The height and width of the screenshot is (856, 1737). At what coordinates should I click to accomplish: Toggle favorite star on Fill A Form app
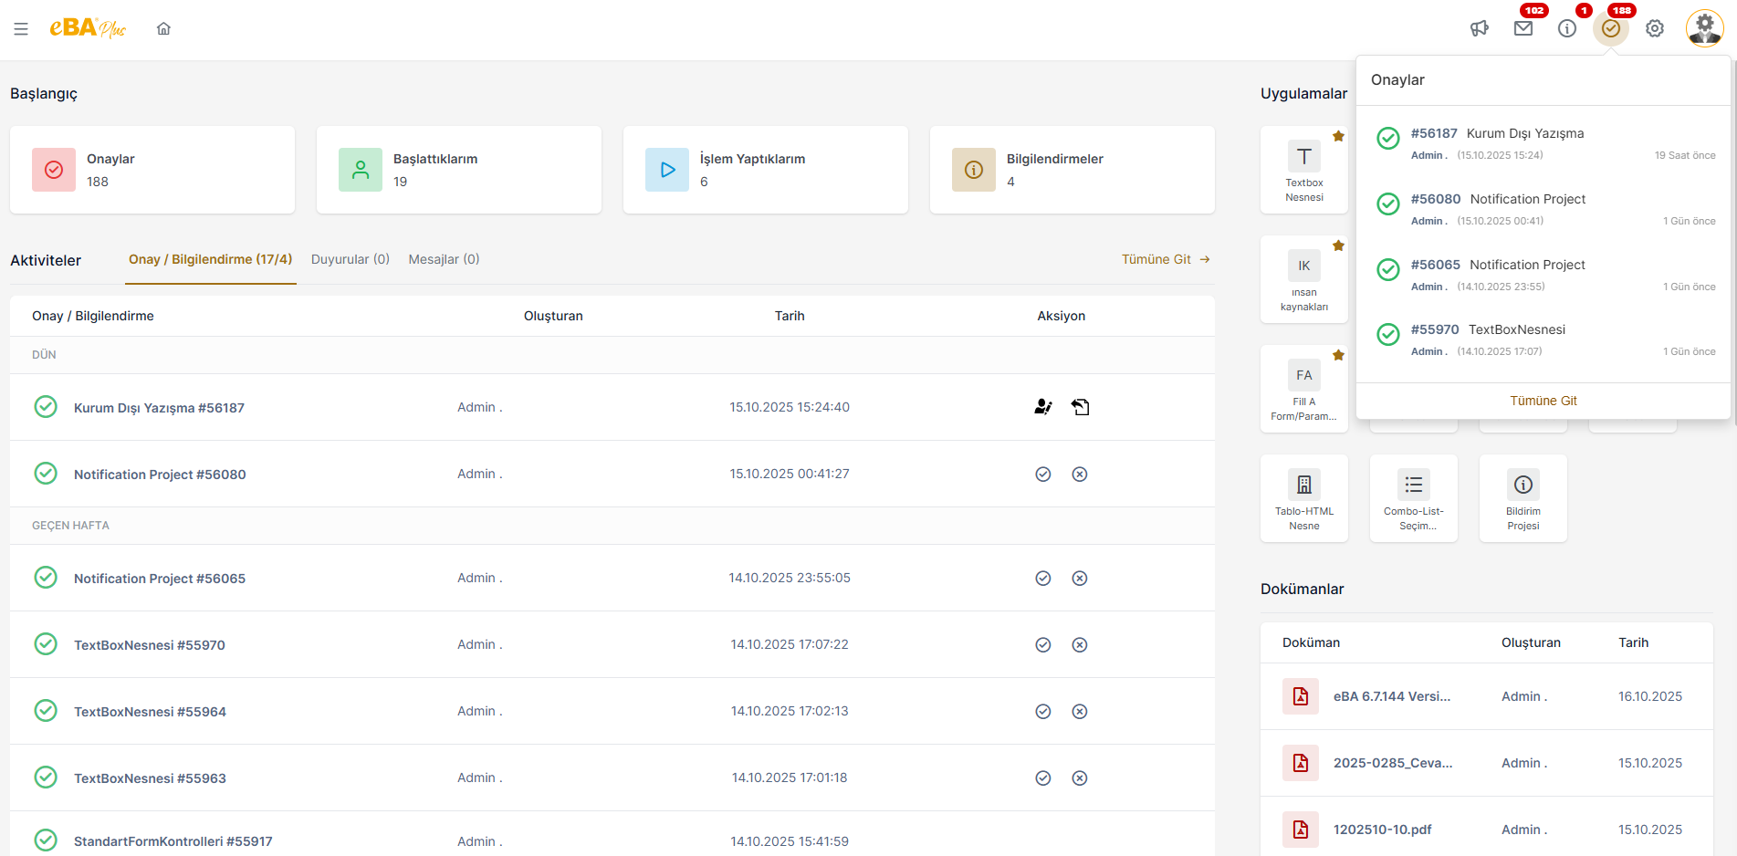[1338, 356]
